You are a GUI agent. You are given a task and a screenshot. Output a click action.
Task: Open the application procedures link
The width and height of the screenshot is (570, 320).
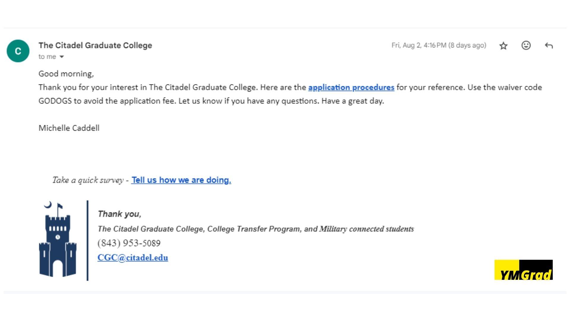pyautogui.click(x=351, y=87)
